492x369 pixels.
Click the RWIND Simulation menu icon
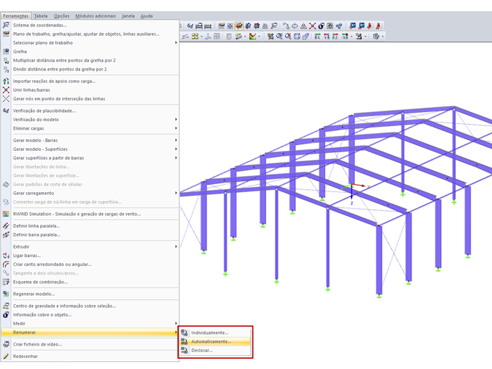click(x=6, y=214)
